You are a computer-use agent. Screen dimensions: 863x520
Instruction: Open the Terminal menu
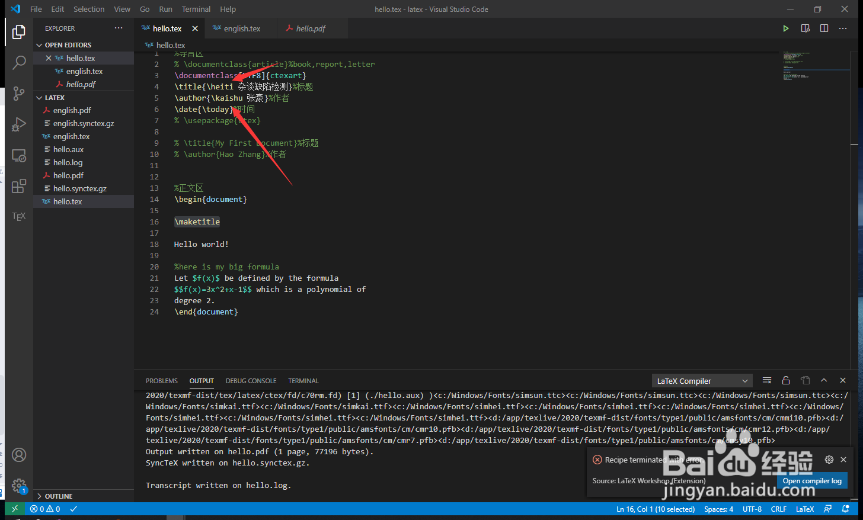coord(196,9)
